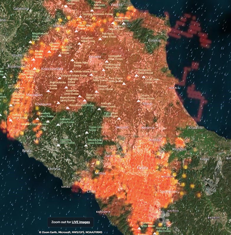Click the Farakla place name

(143, 168)
